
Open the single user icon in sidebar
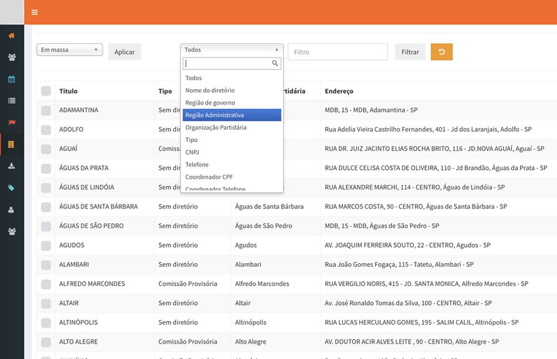11,210
